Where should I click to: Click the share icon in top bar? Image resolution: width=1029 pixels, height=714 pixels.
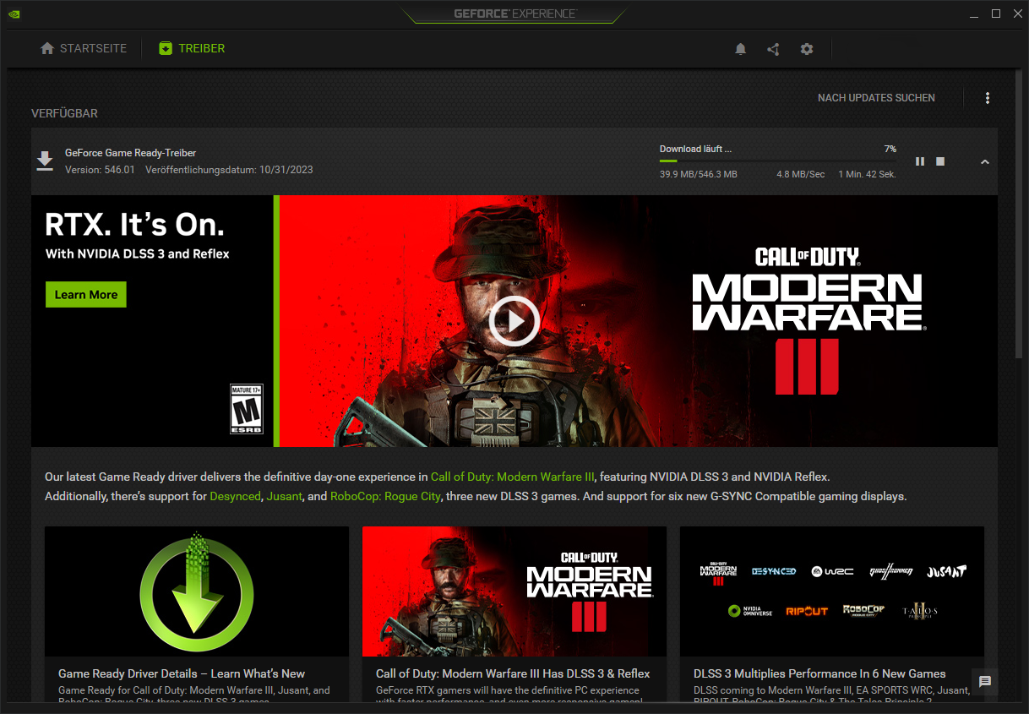coord(773,49)
